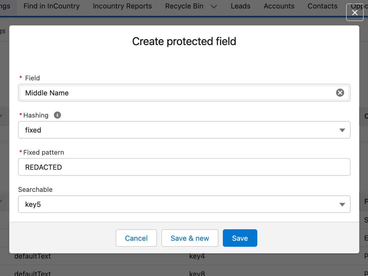This screenshot has width=368, height=276.
Task: Open the Leads tab
Action: [240, 6]
